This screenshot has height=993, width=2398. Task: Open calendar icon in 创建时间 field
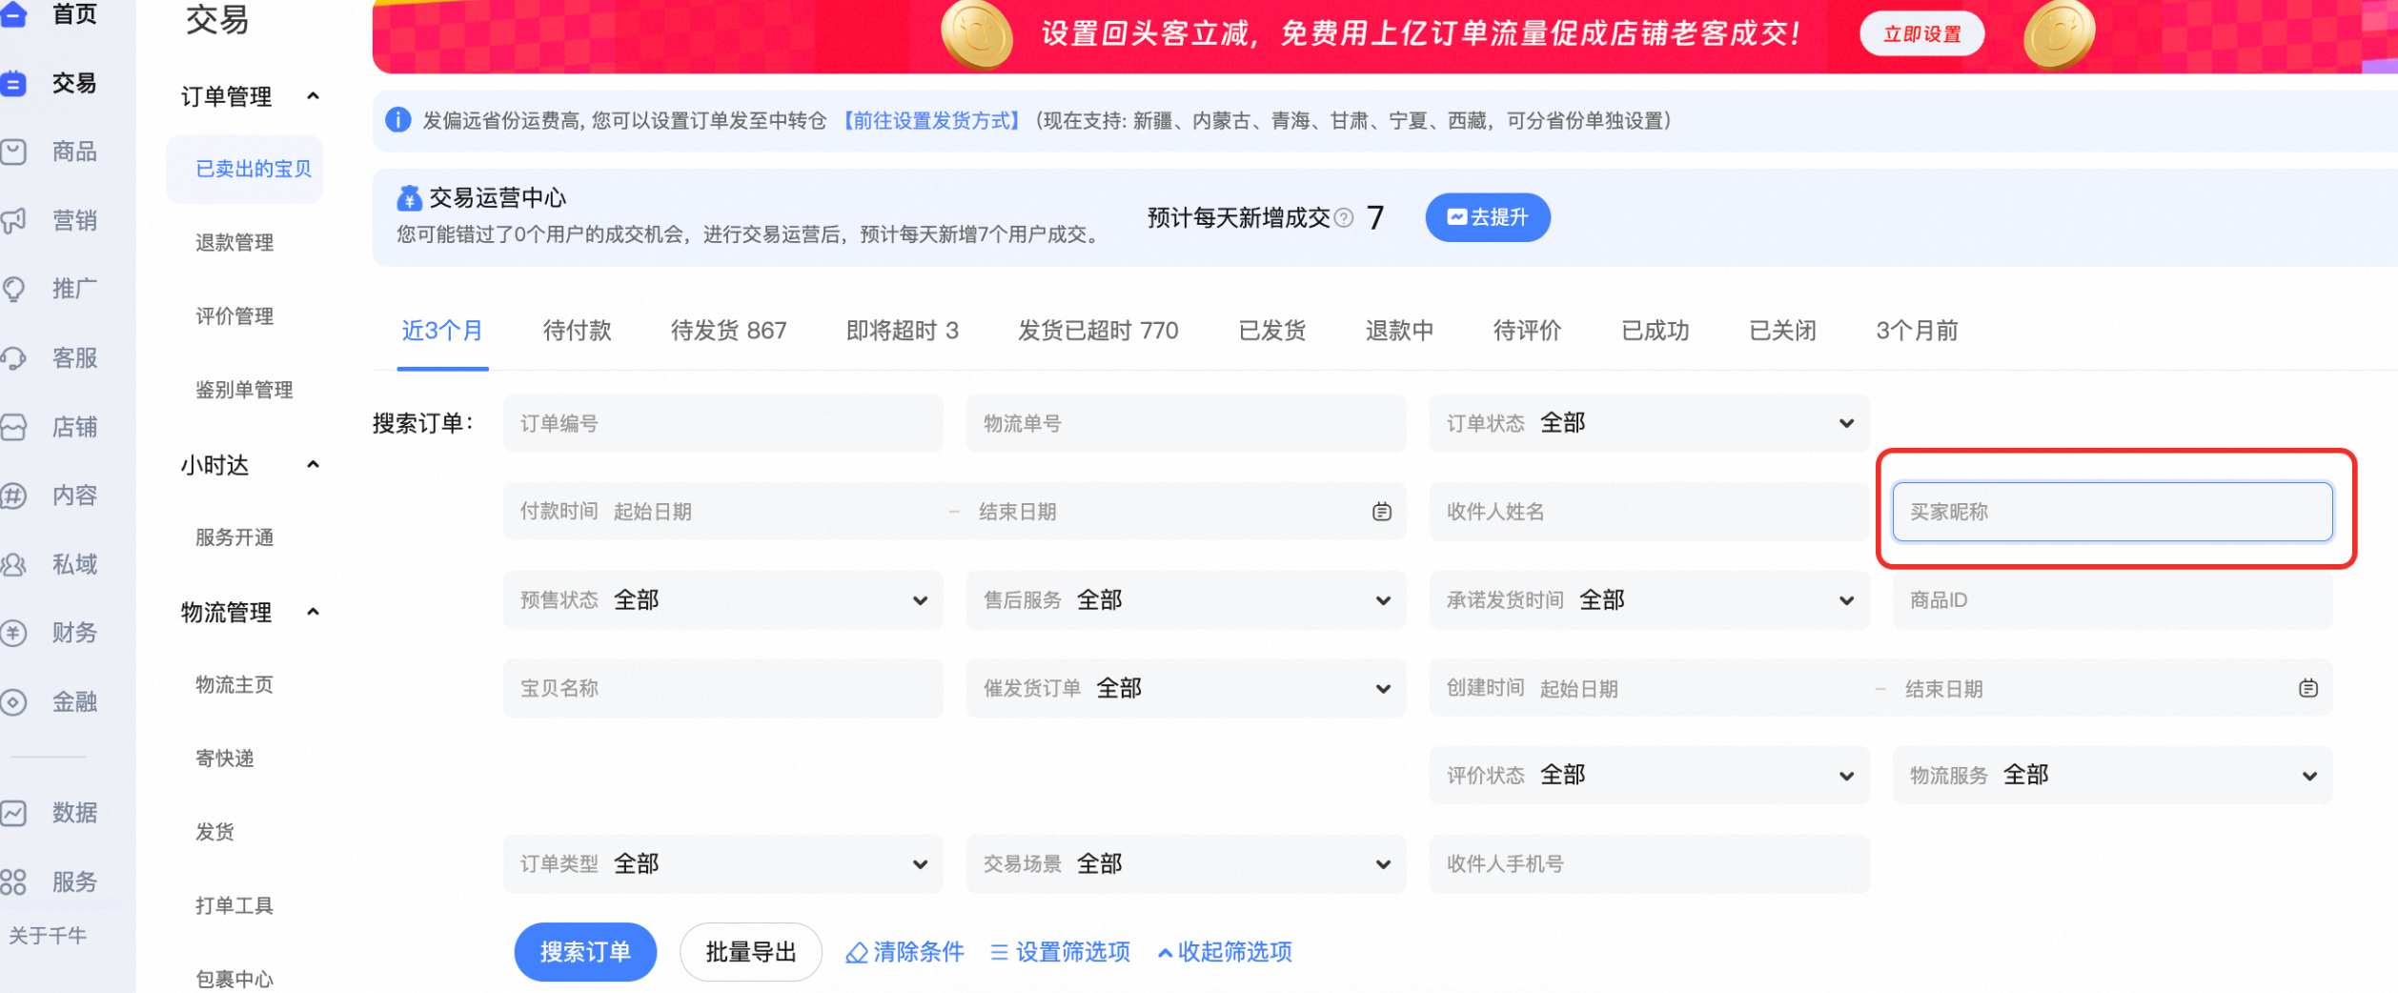point(2307,688)
